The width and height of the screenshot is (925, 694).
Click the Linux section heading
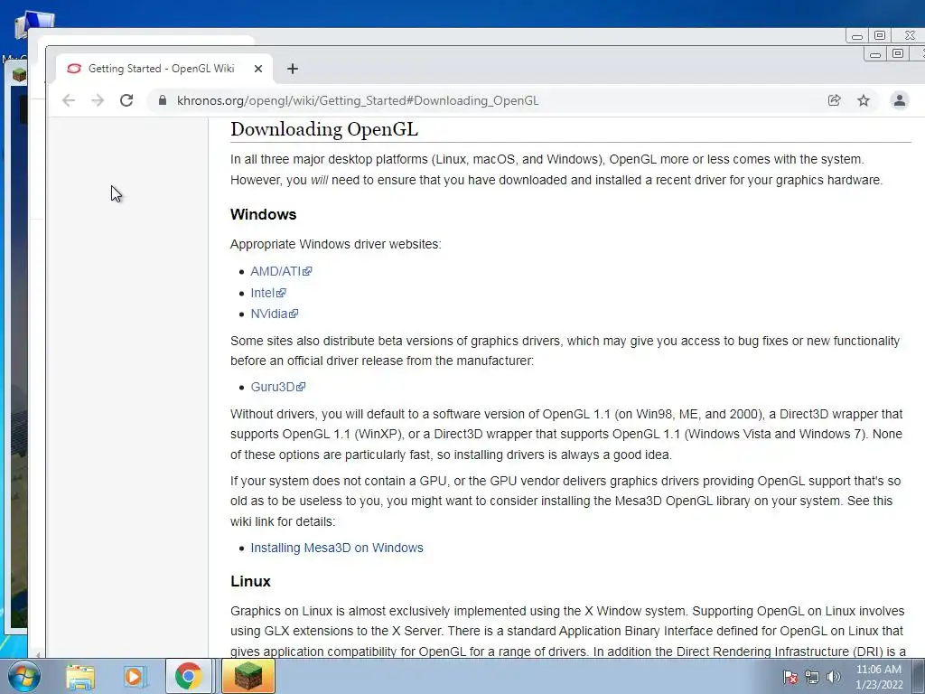pos(250,581)
